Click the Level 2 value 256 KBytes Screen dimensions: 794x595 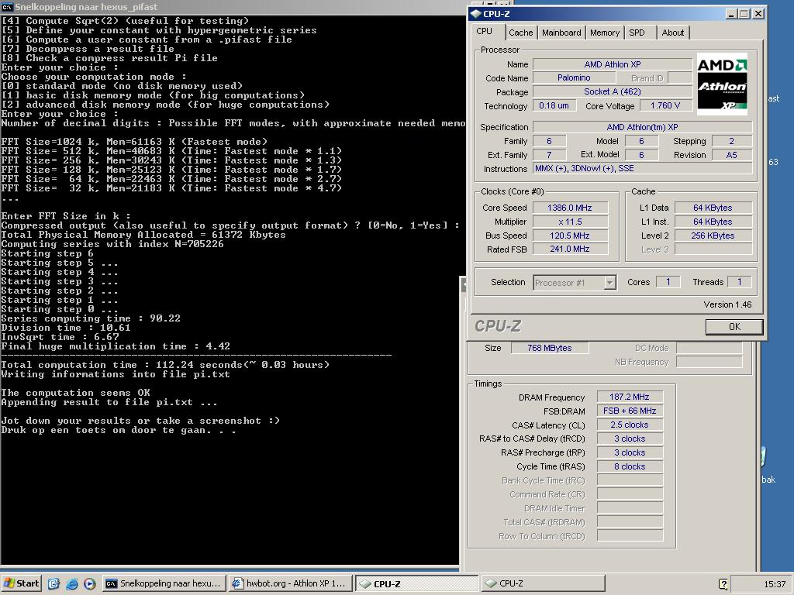[x=713, y=236]
